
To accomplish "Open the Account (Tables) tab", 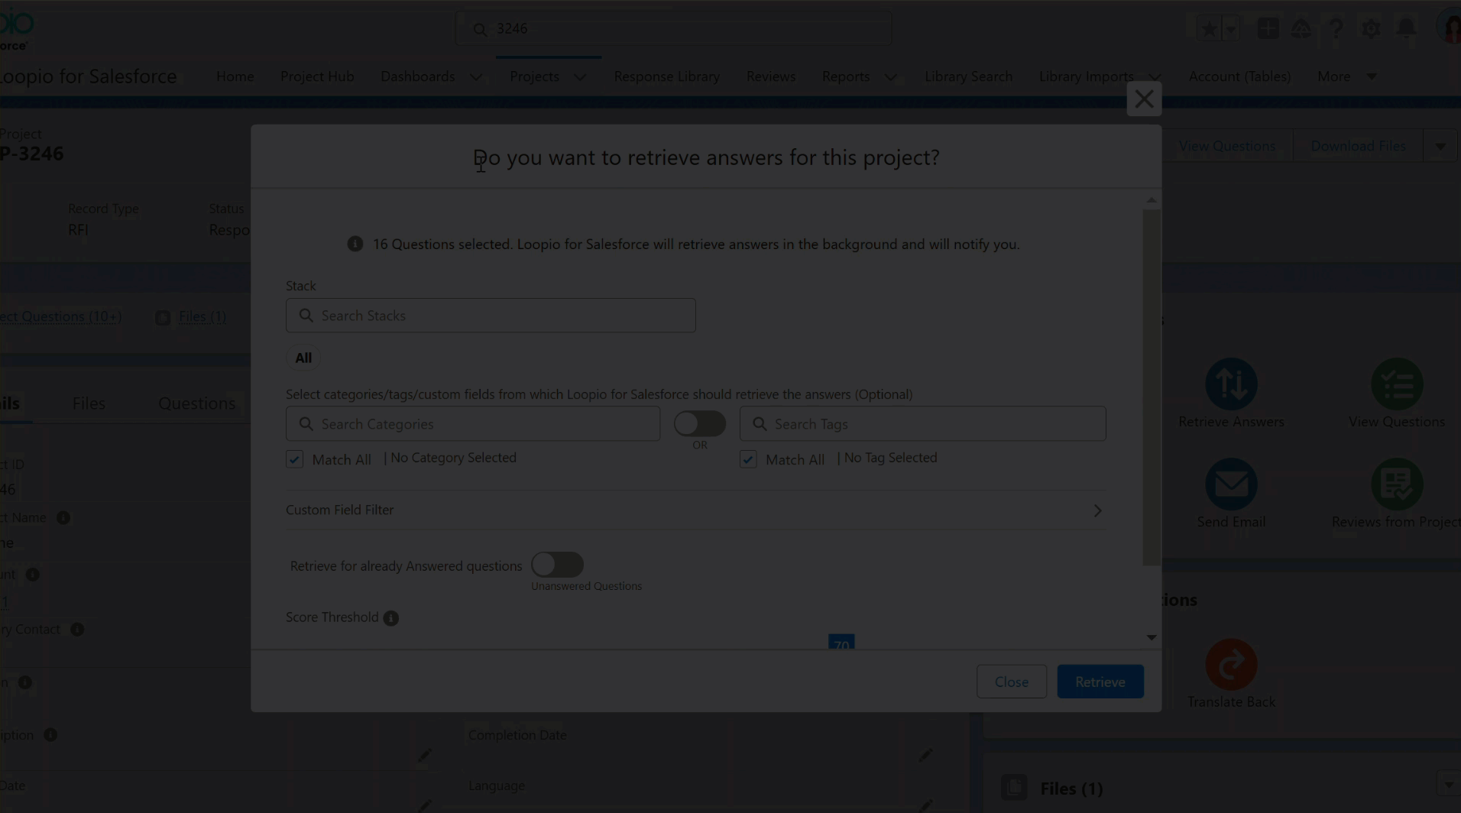I will [x=1239, y=76].
